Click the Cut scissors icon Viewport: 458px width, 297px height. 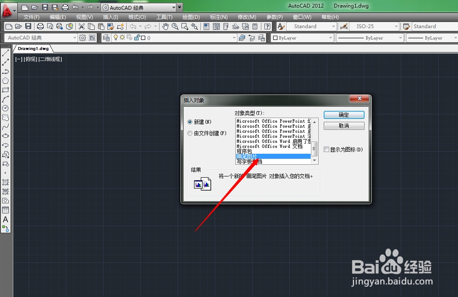[82, 27]
